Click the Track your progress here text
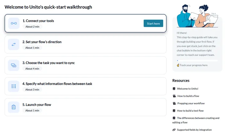 click(x=193, y=65)
